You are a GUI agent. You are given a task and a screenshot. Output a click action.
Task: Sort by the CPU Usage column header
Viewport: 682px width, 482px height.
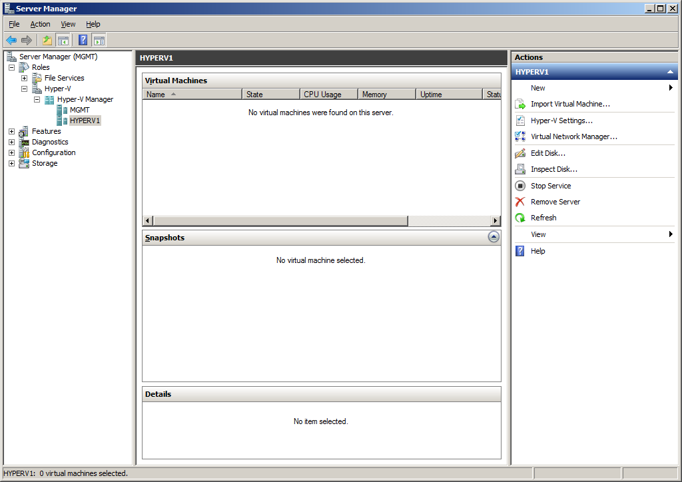click(x=329, y=95)
